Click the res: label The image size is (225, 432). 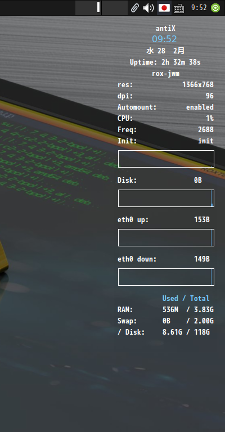pos(125,85)
